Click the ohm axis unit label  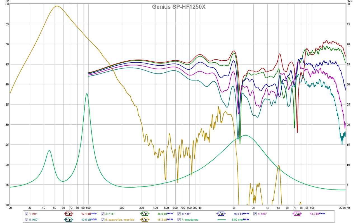tap(349, 1)
